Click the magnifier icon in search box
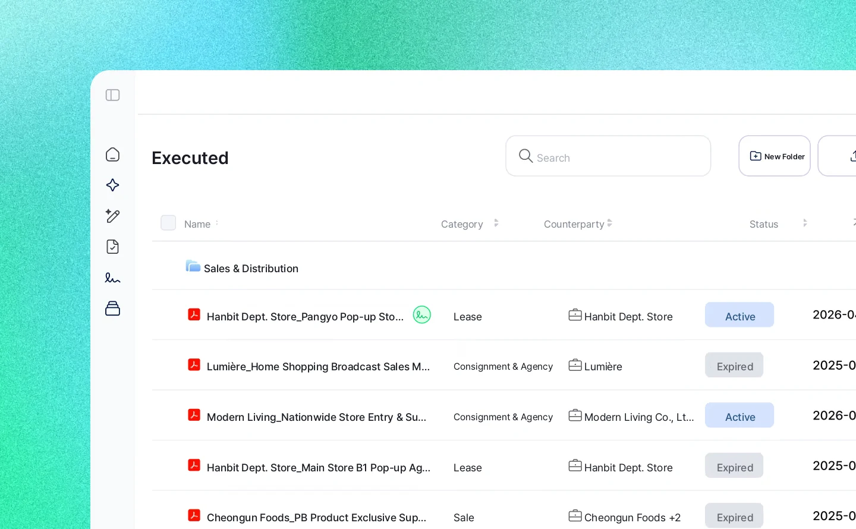This screenshot has height=529, width=856. [x=525, y=156]
